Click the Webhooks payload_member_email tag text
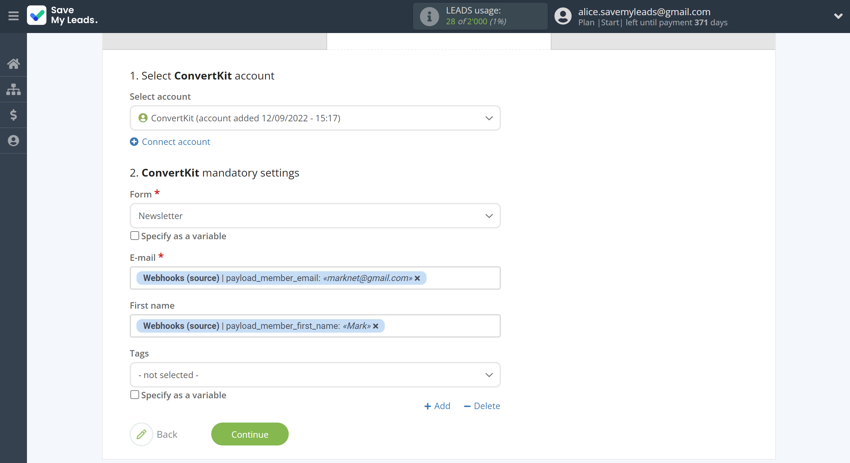The image size is (850, 463). [x=278, y=278]
